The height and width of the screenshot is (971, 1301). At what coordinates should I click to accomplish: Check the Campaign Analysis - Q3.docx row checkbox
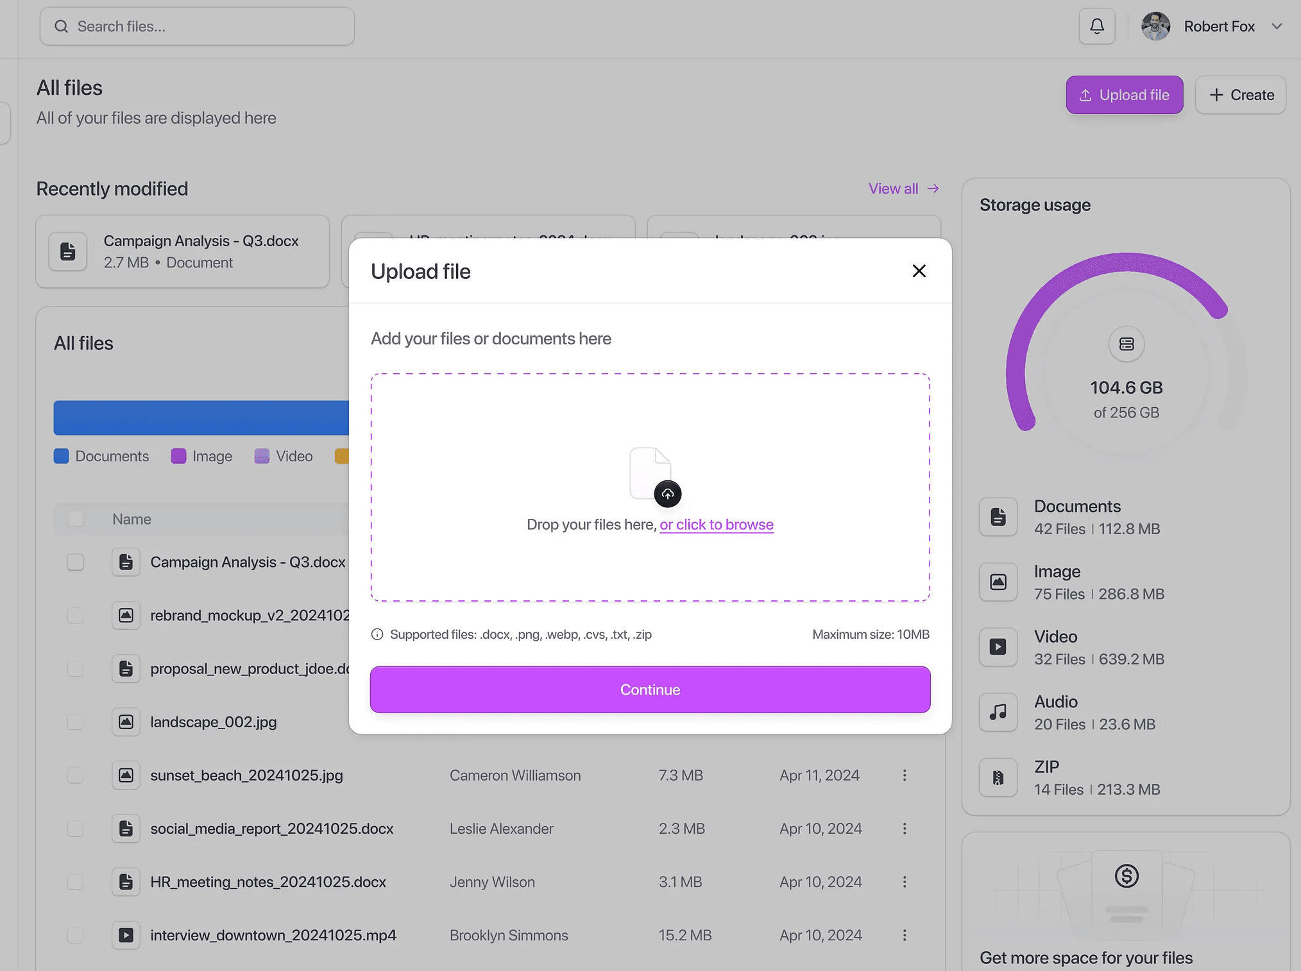[x=76, y=562]
